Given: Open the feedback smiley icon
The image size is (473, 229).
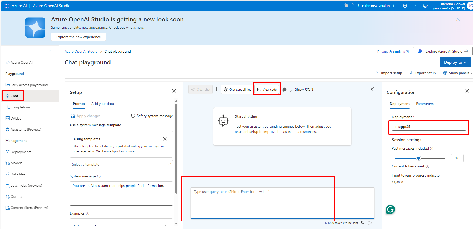Looking at the screenshot, I should pos(425,6).
